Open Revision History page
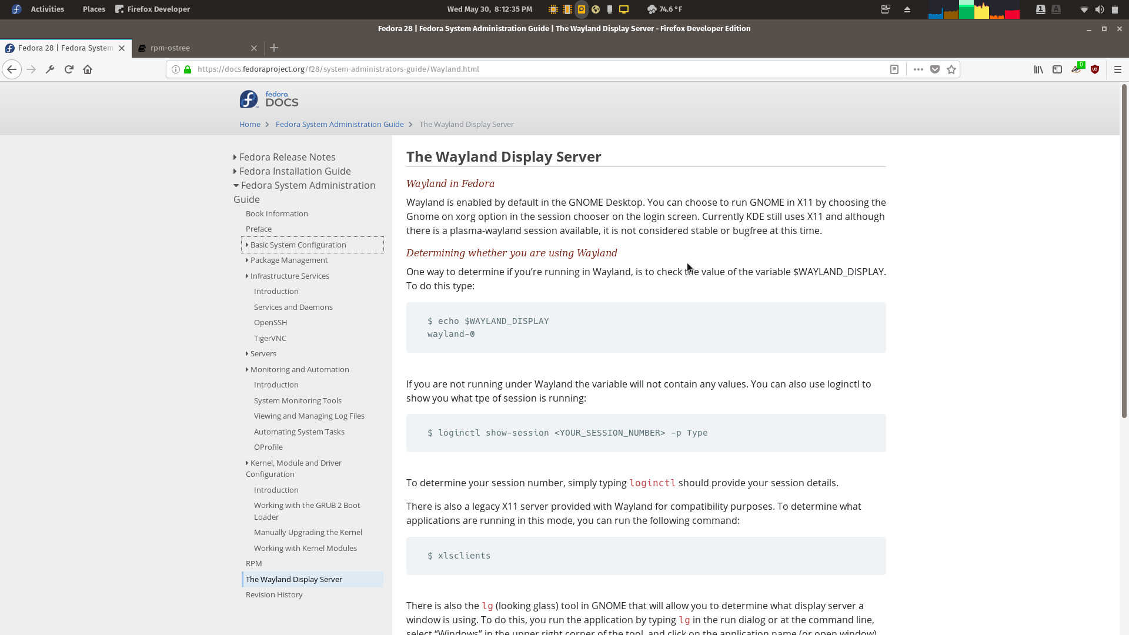The height and width of the screenshot is (635, 1129). [274, 594]
